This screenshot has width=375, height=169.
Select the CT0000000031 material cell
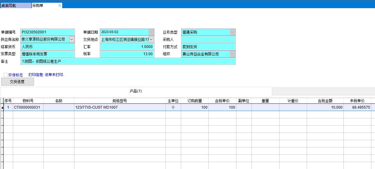pos(28,107)
